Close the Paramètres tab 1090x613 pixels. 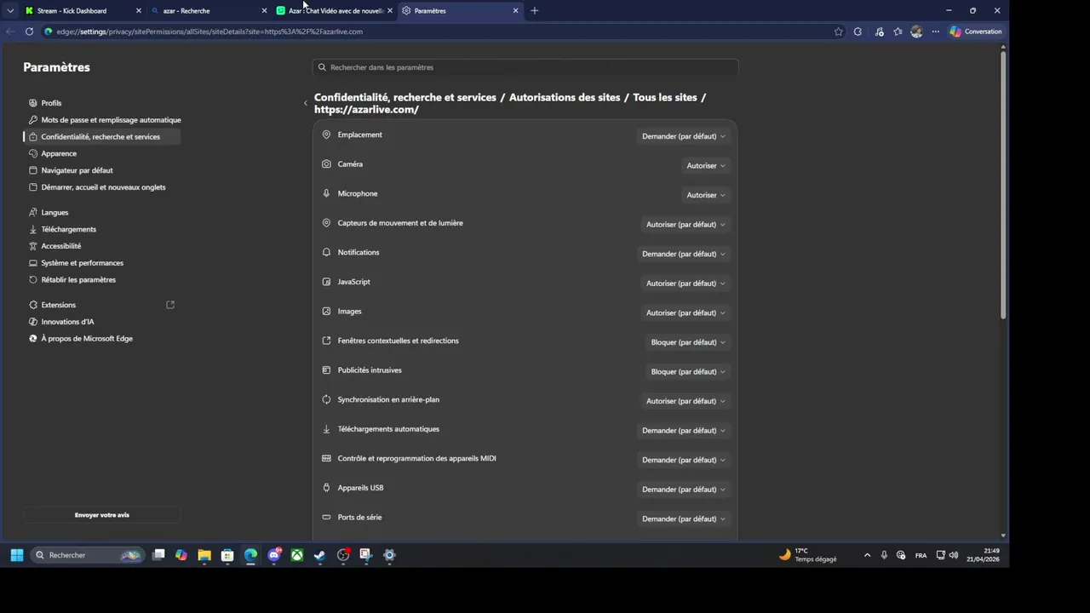(x=515, y=11)
